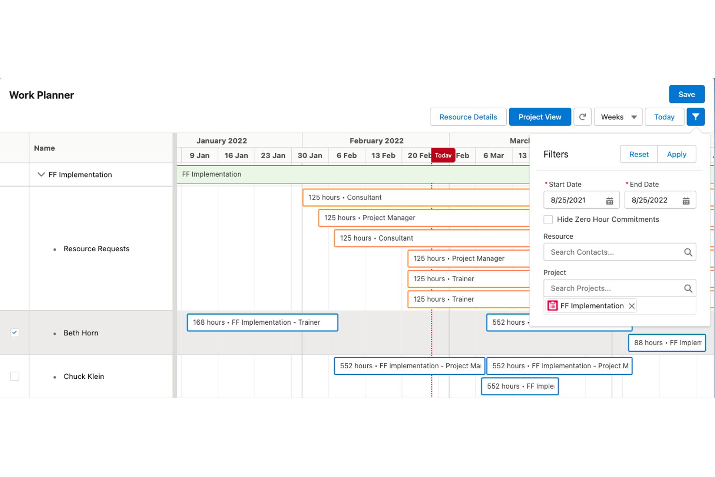Uncheck the Beth Horn row checkbox
This screenshot has height=477, width=715.
point(15,332)
